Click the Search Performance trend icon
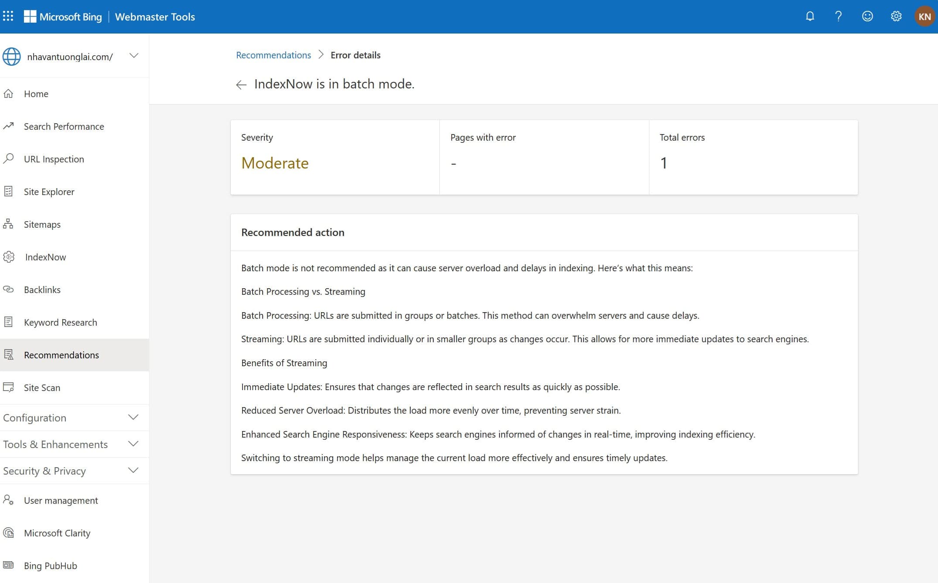Image resolution: width=938 pixels, height=583 pixels. point(8,126)
